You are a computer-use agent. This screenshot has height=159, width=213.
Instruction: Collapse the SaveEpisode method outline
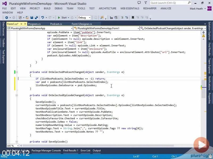pyautogui.click(x=17, y=142)
